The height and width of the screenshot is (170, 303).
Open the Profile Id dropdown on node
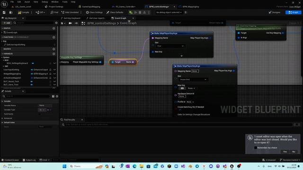coord(190,102)
